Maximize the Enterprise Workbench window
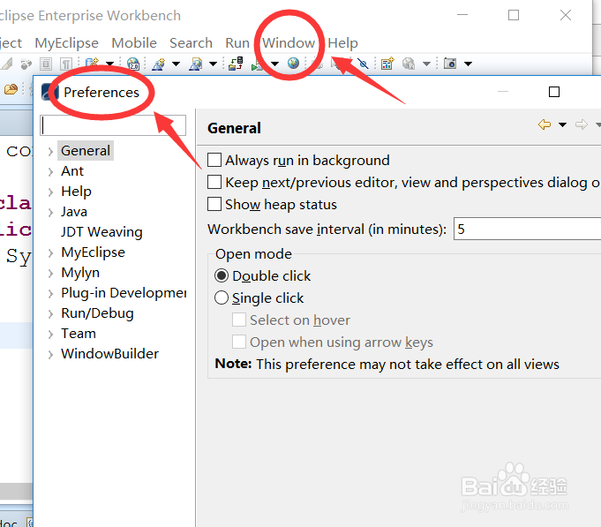 (514, 15)
